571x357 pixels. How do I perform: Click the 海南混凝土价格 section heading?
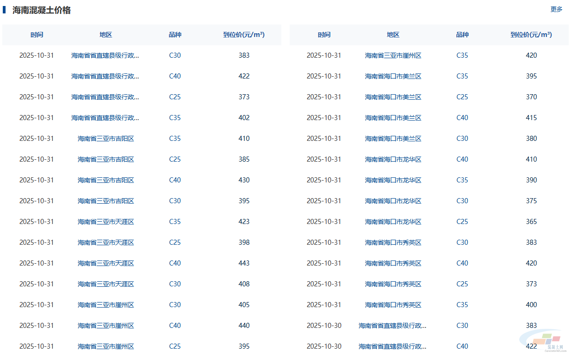tap(42, 10)
